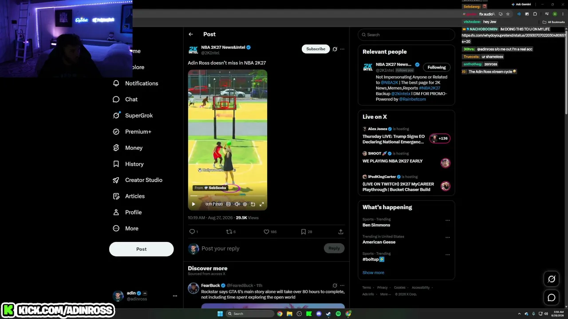Screen dimensions: 568x319
Task: Open options for #boltup trend
Action: [447, 255]
